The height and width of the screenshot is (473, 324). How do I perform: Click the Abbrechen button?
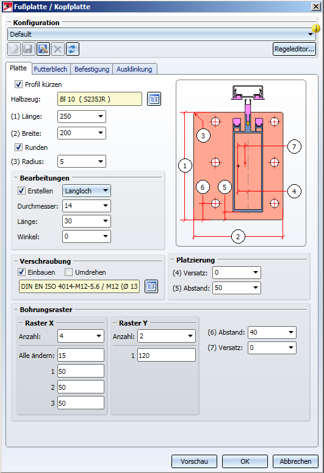pos(295,461)
